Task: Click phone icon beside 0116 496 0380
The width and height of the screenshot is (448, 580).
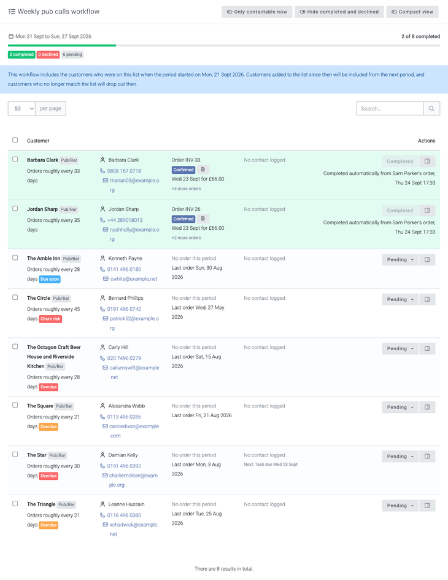Action: (x=102, y=515)
